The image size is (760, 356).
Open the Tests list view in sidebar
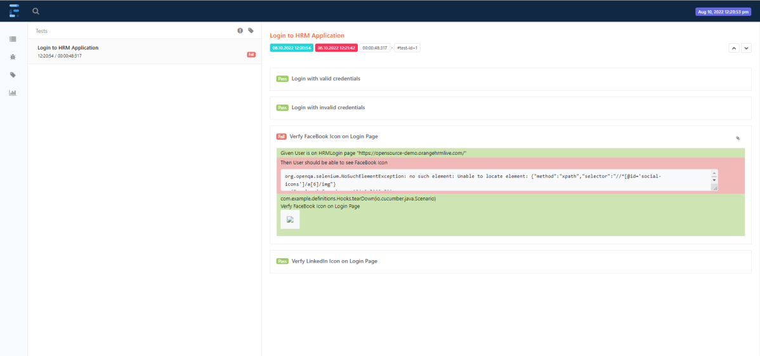tap(13, 39)
